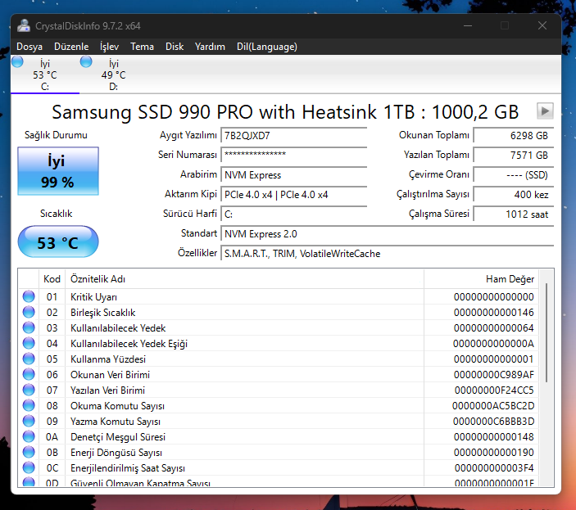Click the Okunan Toplamı value 6298 GB
The height and width of the screenshot is (510, 576).
coord(514,135)
